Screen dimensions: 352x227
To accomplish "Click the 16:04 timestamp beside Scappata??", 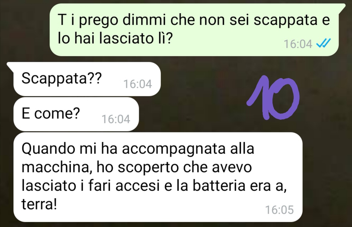I will tap(138, 84).
